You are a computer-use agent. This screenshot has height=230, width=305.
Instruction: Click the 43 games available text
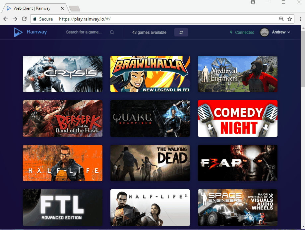coord(149,32)
